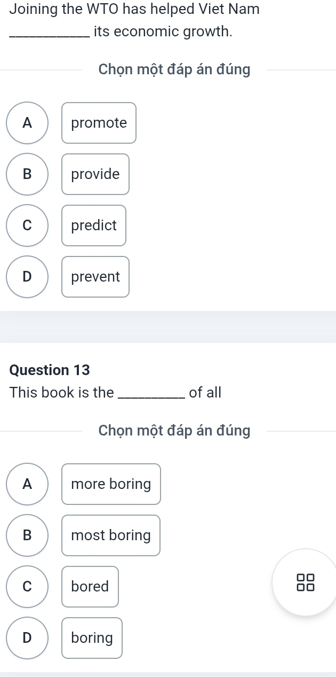
Task: Select circle B next to 'provide'
Action: tap(28, 174)
